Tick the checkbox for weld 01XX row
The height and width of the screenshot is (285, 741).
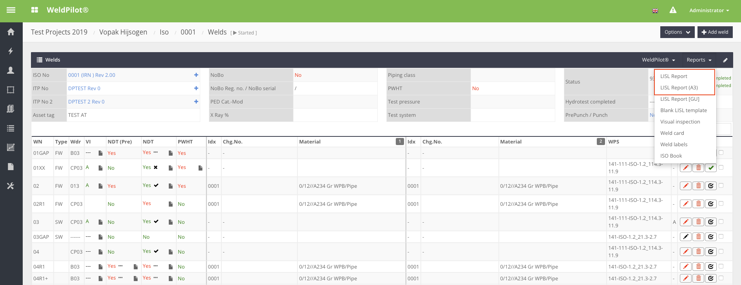click(x=721, y=167)
